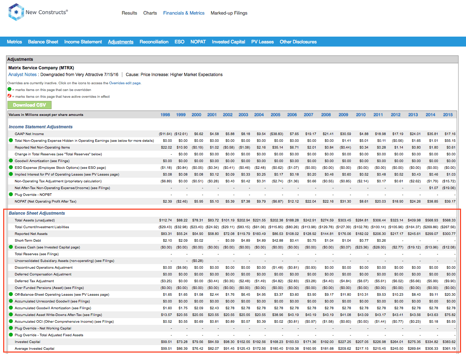
Task: Follow the Overrides edit page link
Action: (125, 83)
